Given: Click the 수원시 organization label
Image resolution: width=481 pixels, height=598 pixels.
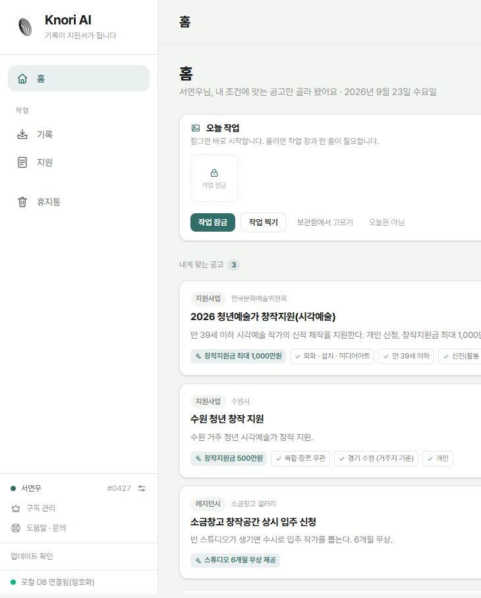Looking at the screenshot, I should [240, 401].
